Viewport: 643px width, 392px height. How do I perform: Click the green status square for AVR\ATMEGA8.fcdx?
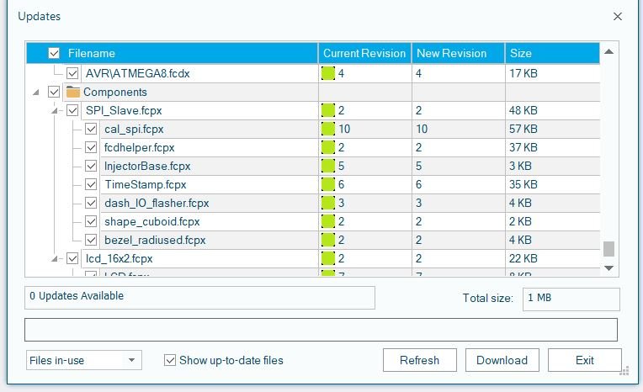328,73
